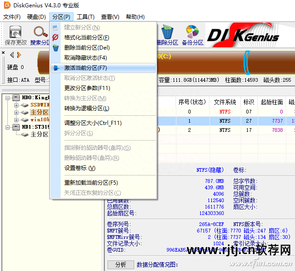Click the 起始扇区号 value 124303360

point(212,213)
